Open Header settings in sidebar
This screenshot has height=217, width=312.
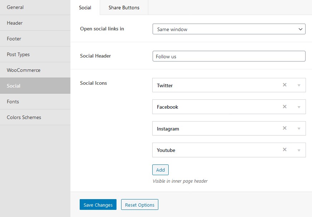[35, 23]
